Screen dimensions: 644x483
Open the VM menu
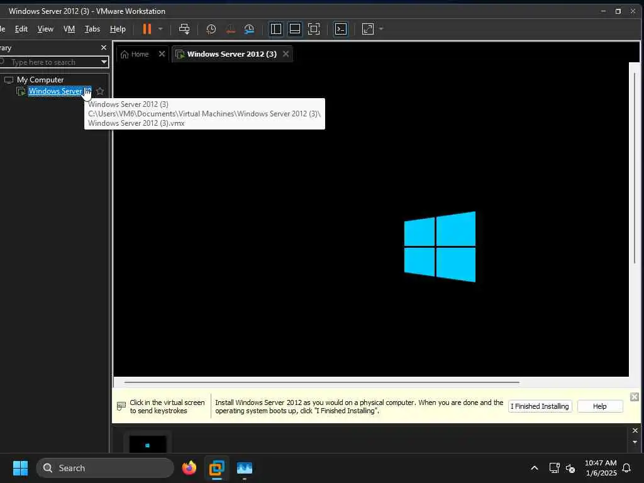point(69,29)
